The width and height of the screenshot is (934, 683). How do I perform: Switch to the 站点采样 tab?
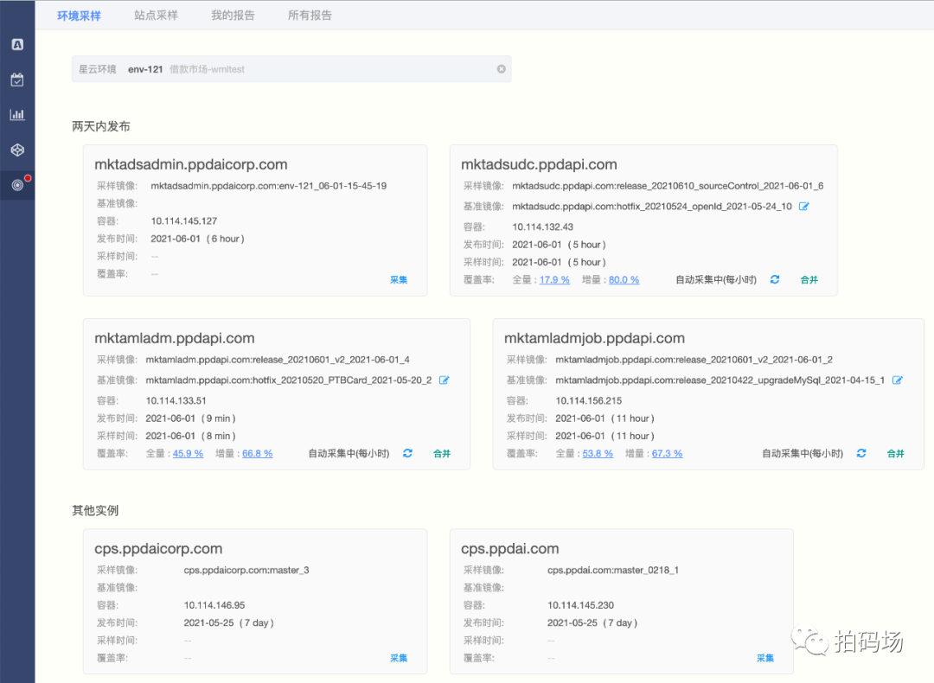(x=156, y=16)
